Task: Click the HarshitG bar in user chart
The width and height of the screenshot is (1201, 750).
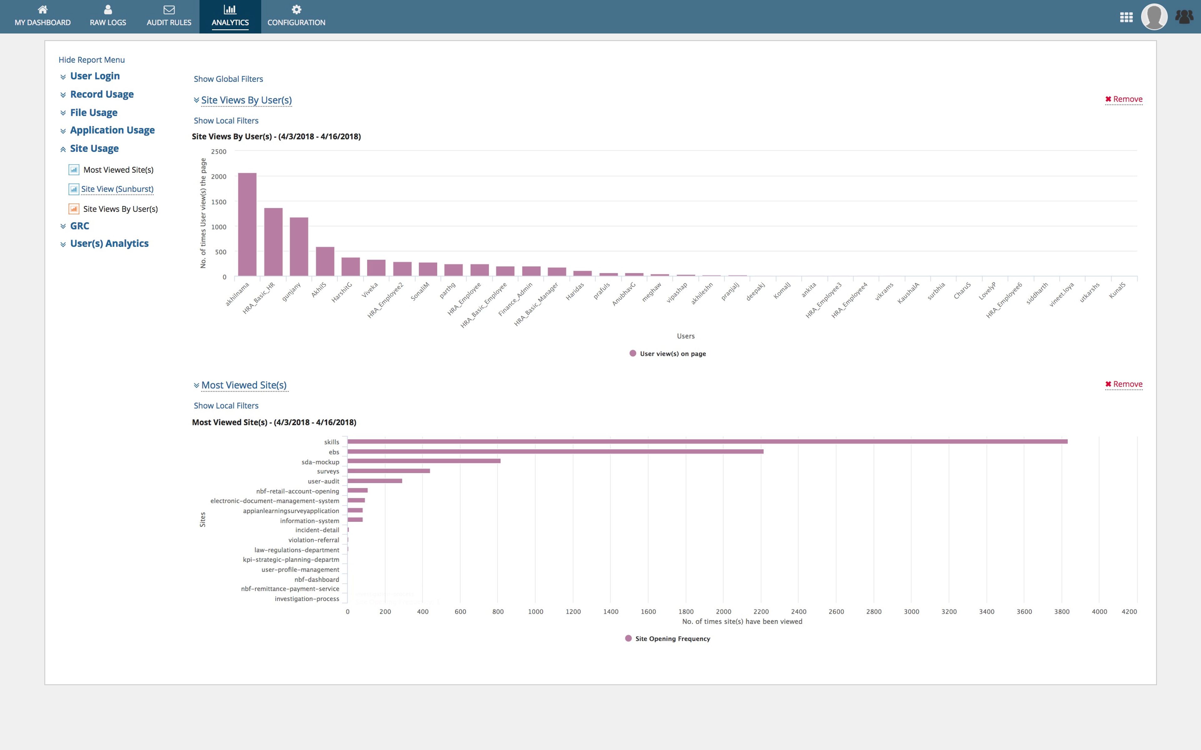Action: point(350,267)
